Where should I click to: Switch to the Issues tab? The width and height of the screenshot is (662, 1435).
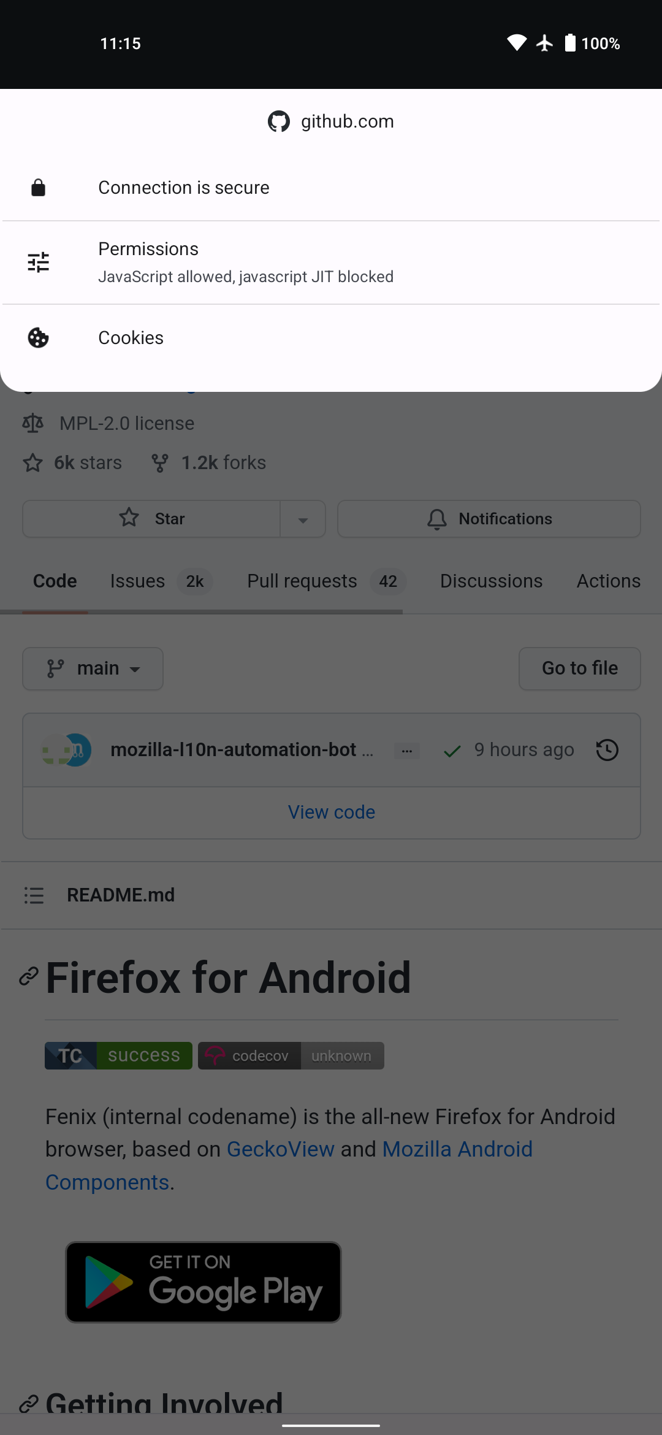coord(137,581)
